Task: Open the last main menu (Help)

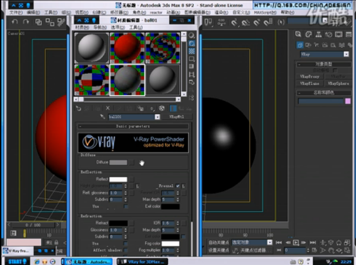Action: pyautogui.click(x=288, y=13)
